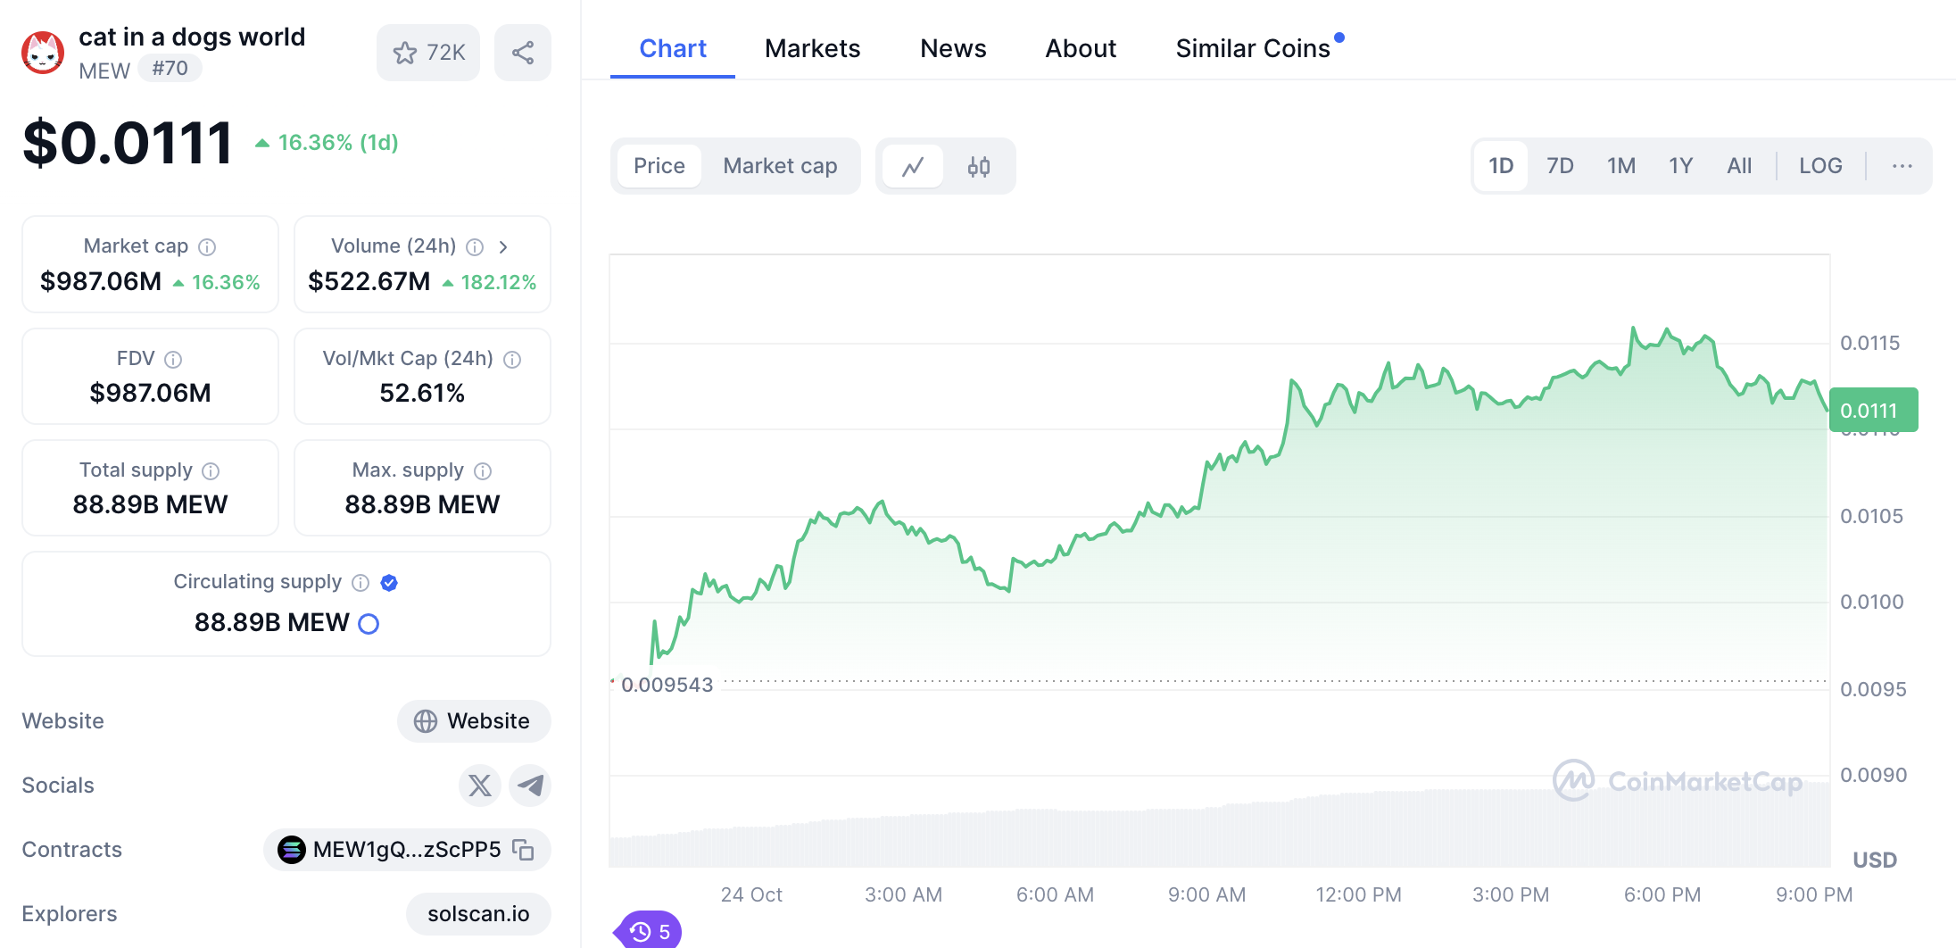The width and height of the screenshot is (1956, 948).
Task: Click the 52.61% Vol/Mkt Cap value
Action: pos(422,394)
